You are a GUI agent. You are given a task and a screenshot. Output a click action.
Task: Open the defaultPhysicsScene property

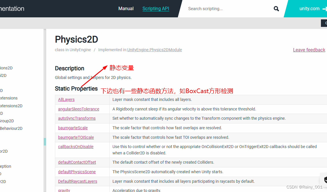coord(77,172)
